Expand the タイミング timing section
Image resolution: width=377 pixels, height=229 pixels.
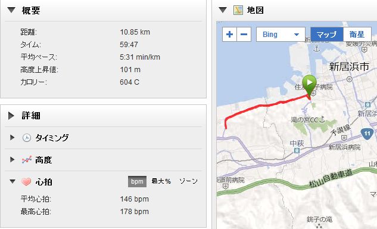pos(12,138)
